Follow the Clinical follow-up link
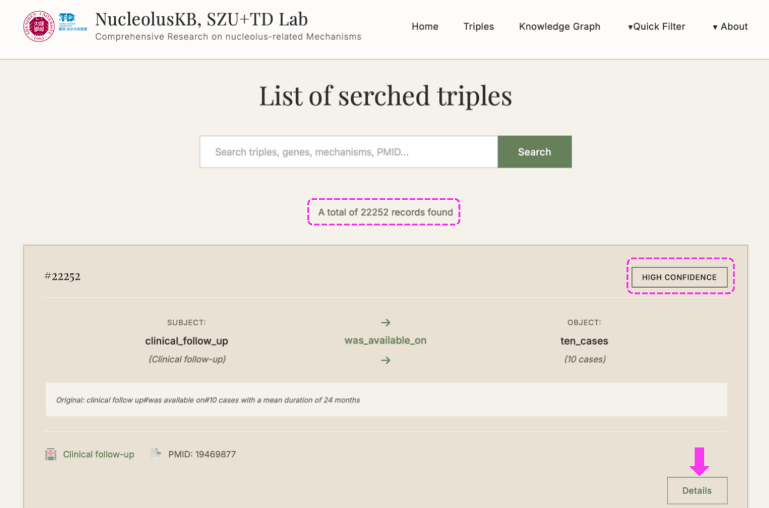Image resolution: width=769 pixels, height=508 pixels. click(99, 454)
